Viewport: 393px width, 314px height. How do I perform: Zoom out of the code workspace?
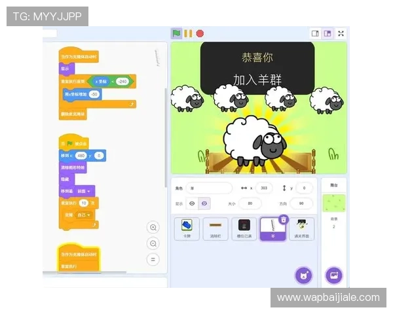(x=153, y=243)
